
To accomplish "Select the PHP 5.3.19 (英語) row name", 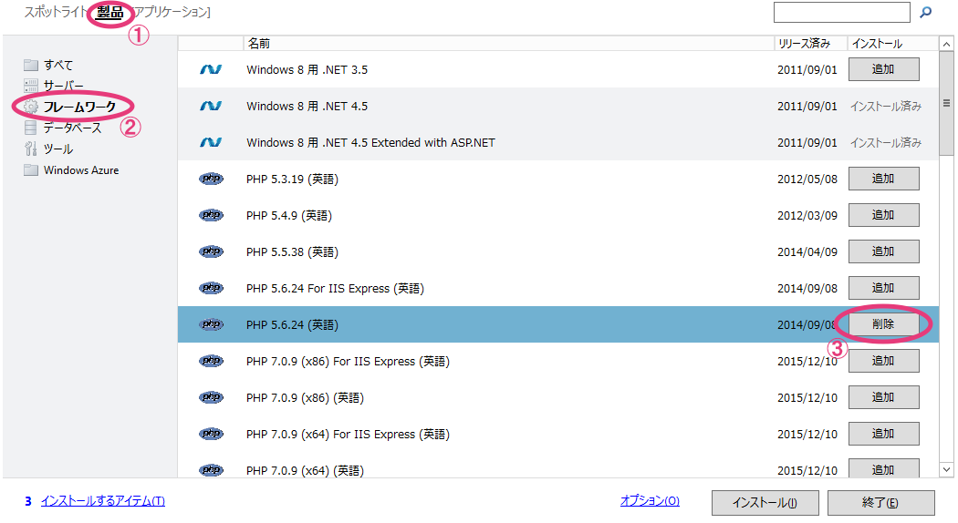I will tap(292, 179).
